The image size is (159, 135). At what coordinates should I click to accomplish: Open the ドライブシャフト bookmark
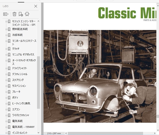click(x=20, y=68)
